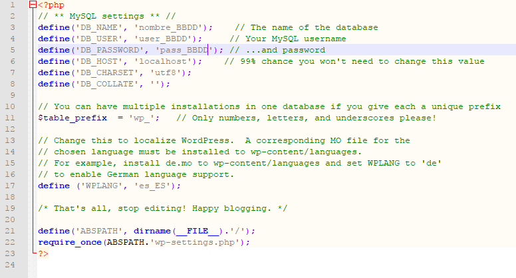Screen dimensions: 516x278
Task: Click 'DB_CHARSET' constant on line 7
Action: click(106, 72)
